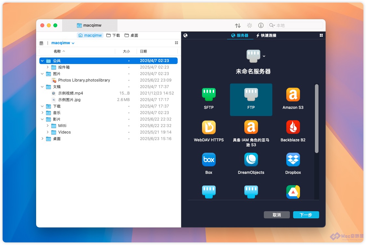Toggle grid view in right pane header
Image resolution: width=366 pixels, height=245 pixels.
point(321,35)
